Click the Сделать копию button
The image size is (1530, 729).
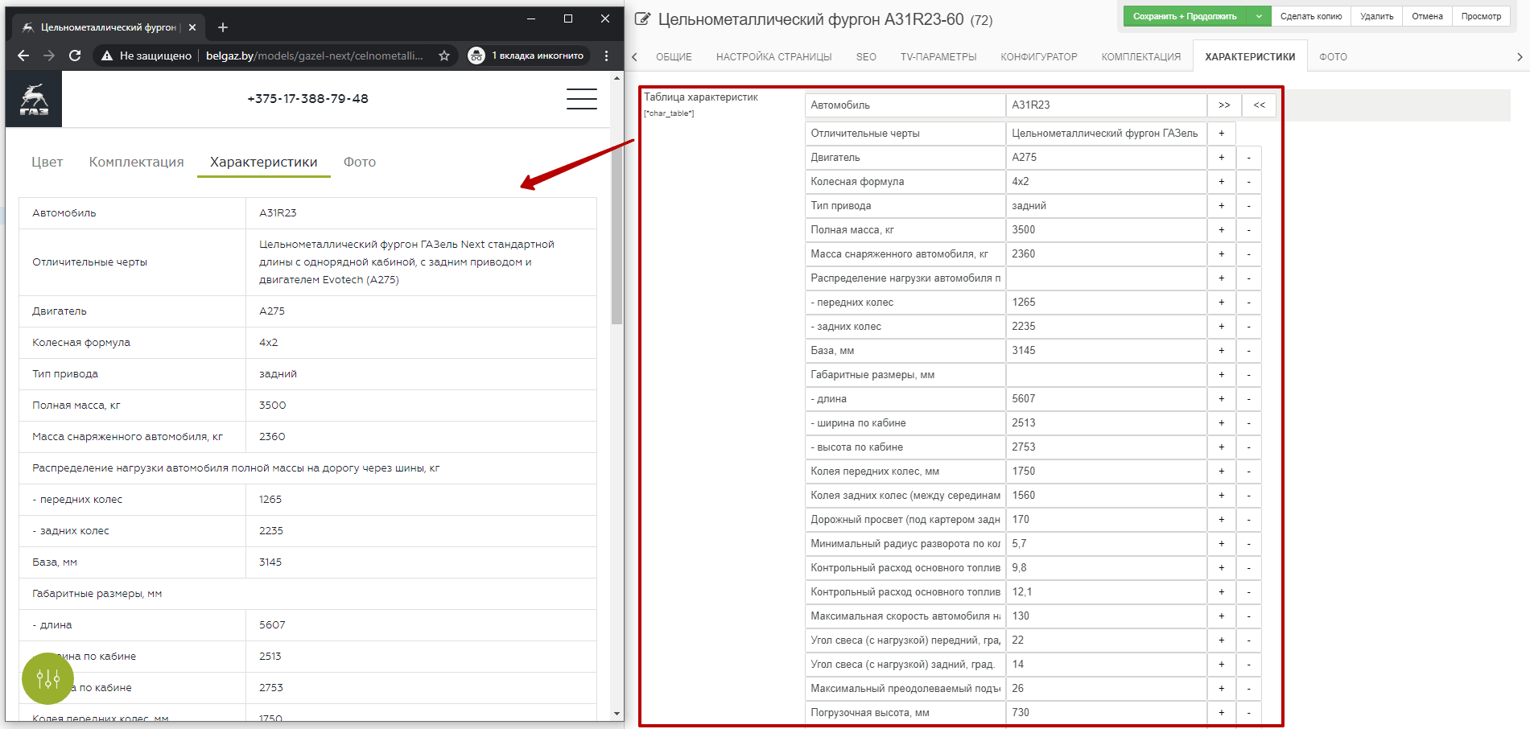(1311, 16)
